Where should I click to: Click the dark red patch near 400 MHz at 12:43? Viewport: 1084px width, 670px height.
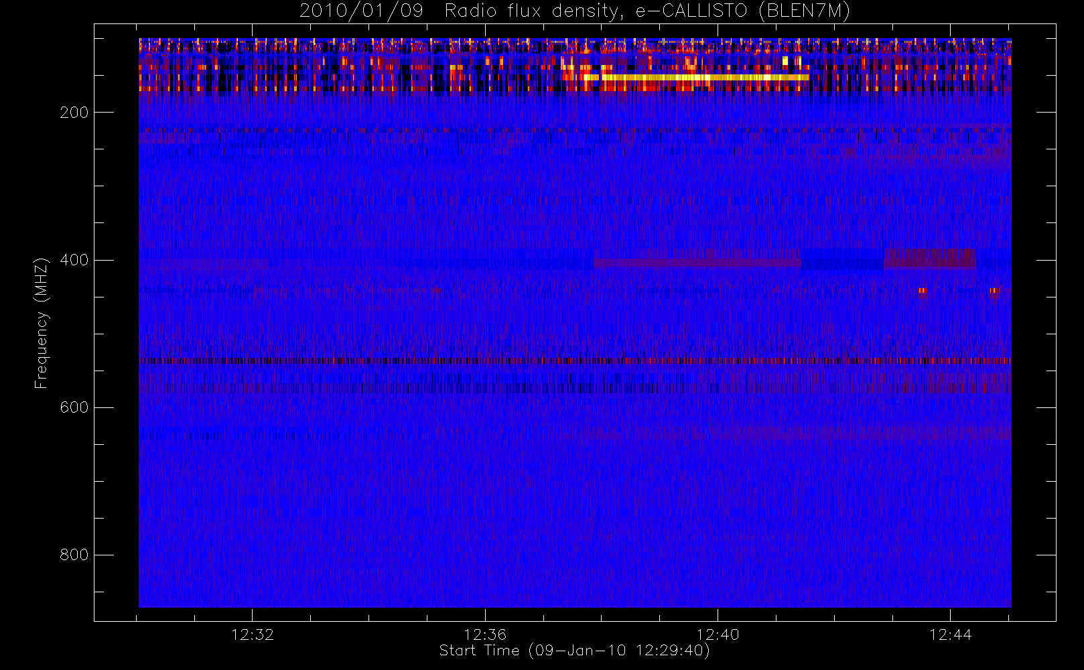tap(930, 259)
